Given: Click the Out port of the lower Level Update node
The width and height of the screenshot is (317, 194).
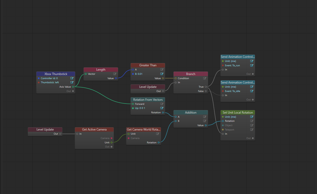Looking at the screenshot, I should pyautogui.click(x=60, y=134).
